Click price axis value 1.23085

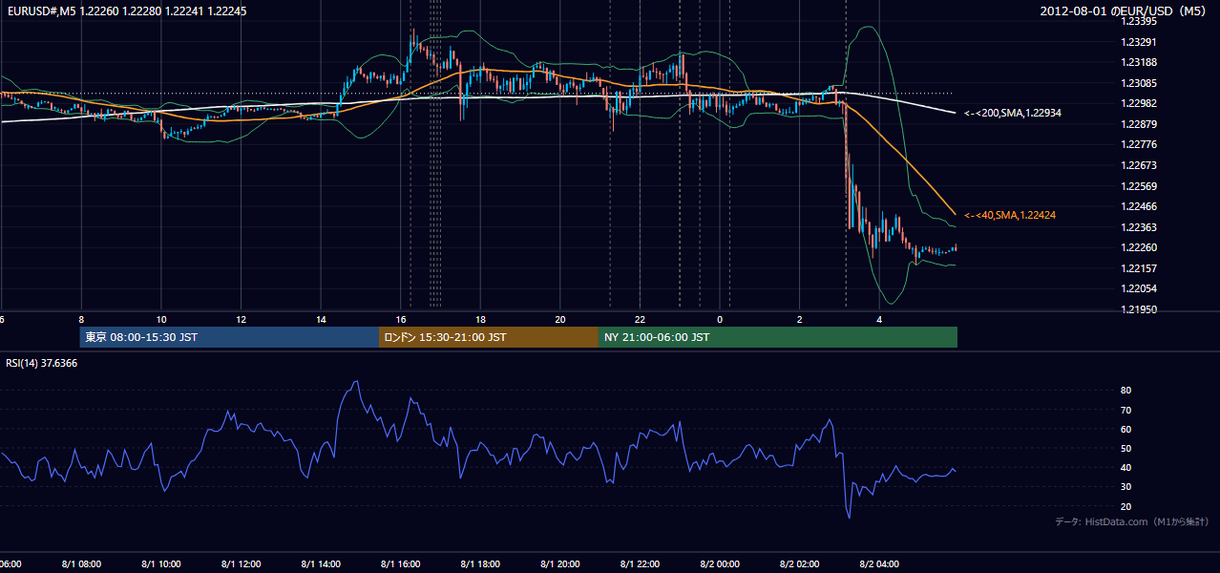pos(1139,83)
